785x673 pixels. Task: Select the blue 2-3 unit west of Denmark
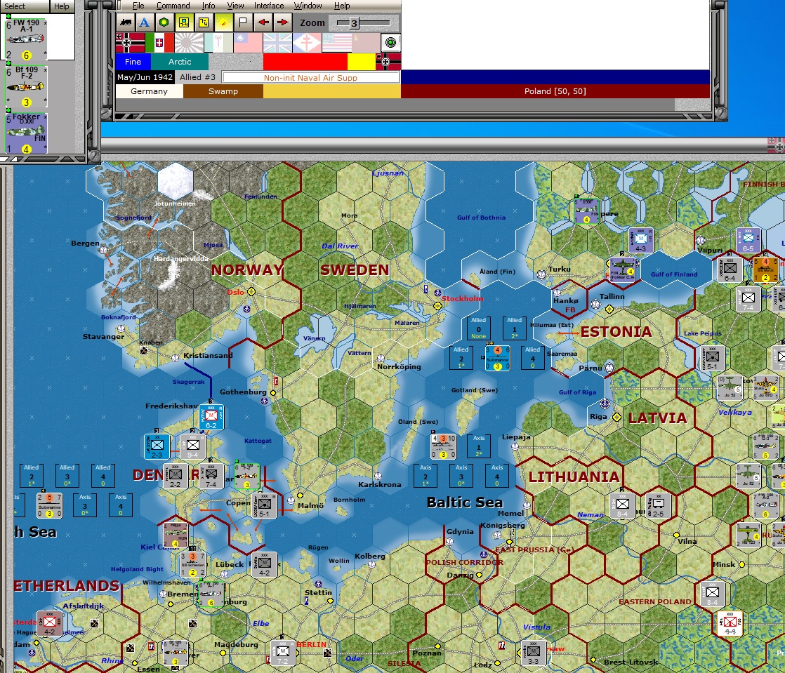point(157,447)
